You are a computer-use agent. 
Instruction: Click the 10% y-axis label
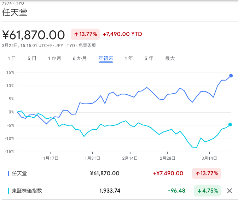(10, 86)
